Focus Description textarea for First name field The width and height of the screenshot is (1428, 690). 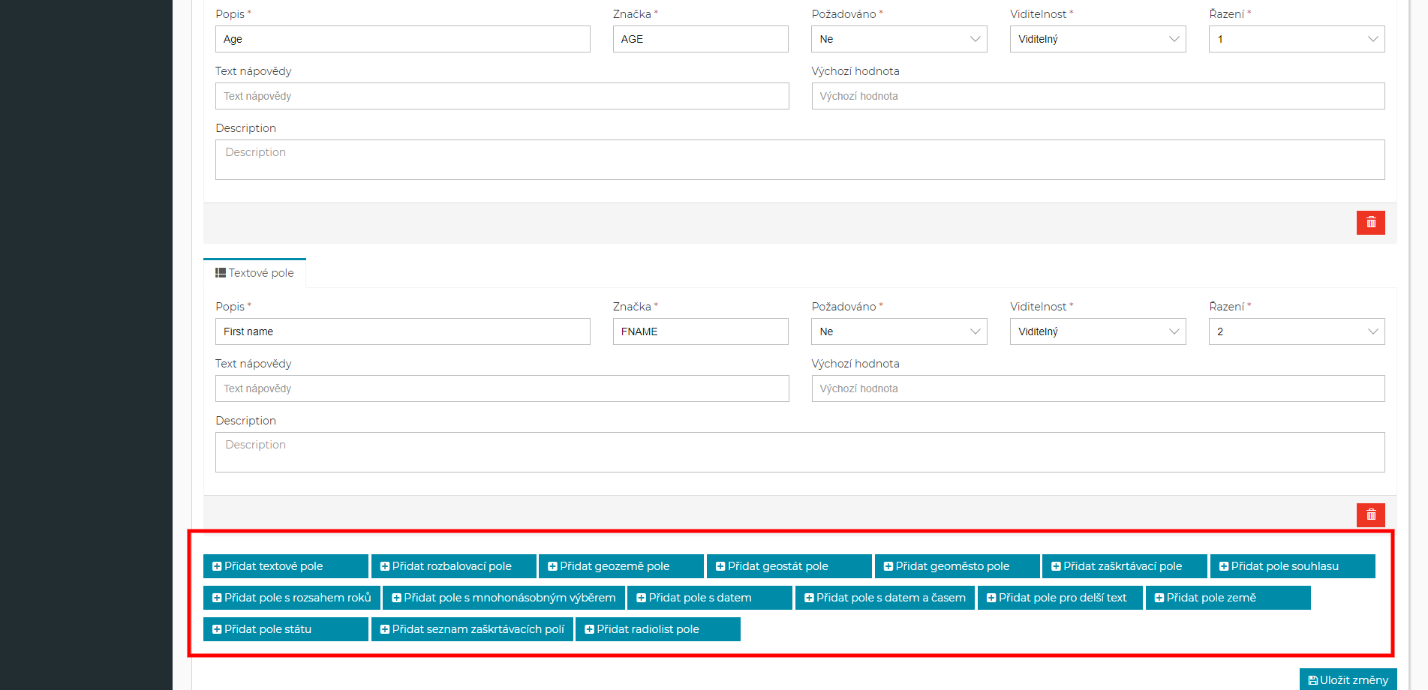click(x=800, y=452)
